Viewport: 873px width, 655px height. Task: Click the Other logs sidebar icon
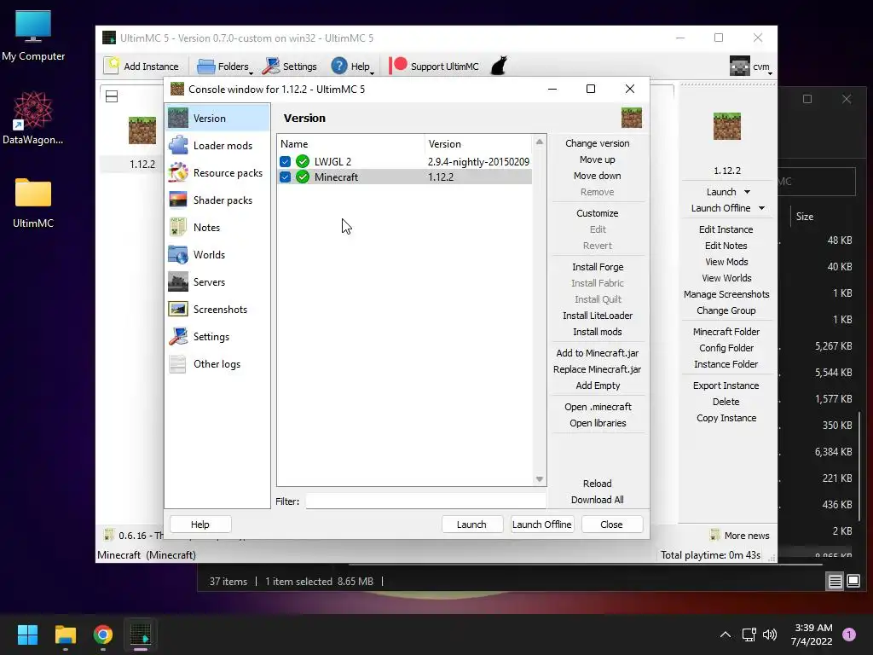178,363
